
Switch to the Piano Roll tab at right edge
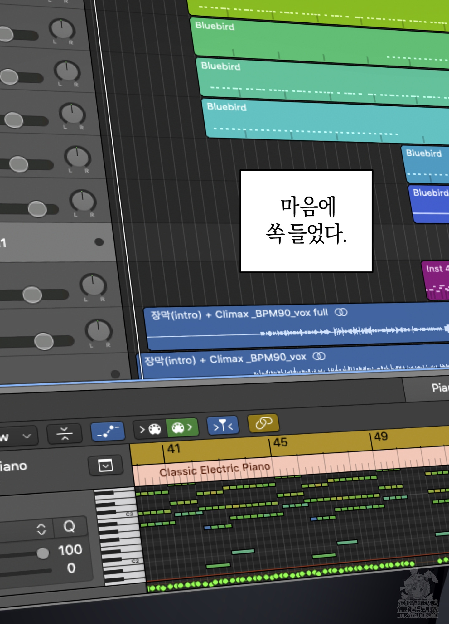(x=439, y=388)
